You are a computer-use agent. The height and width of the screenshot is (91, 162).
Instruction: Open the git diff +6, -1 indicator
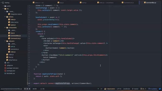tap(143, 89)
